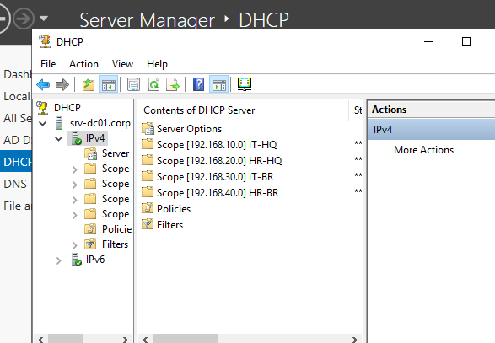Image resolution: width=495 pixels, height=343 pixels.
Task: Click the blue Back arrow in DHCP toolbar
Action: 43,84
